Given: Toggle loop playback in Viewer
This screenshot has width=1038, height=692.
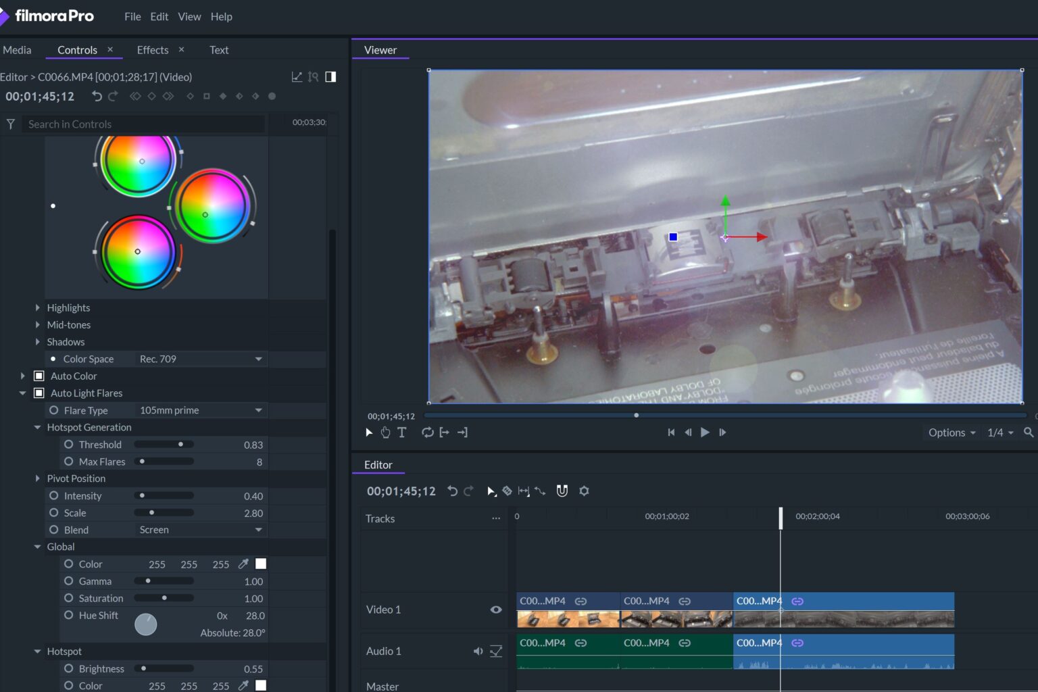Looking at the screenshot, I should (428, 432).
